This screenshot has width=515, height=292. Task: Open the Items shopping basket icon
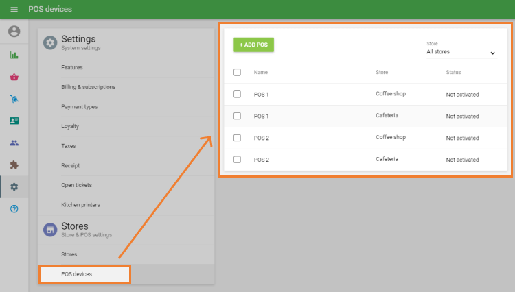[x=14, y=77]
